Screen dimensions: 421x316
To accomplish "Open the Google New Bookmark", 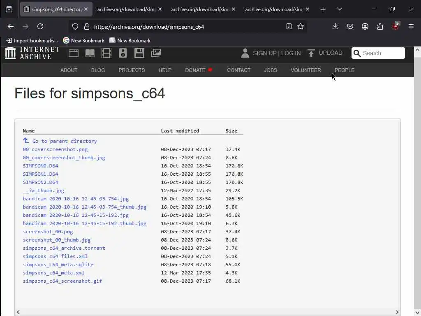I will (x=83, y=41).
